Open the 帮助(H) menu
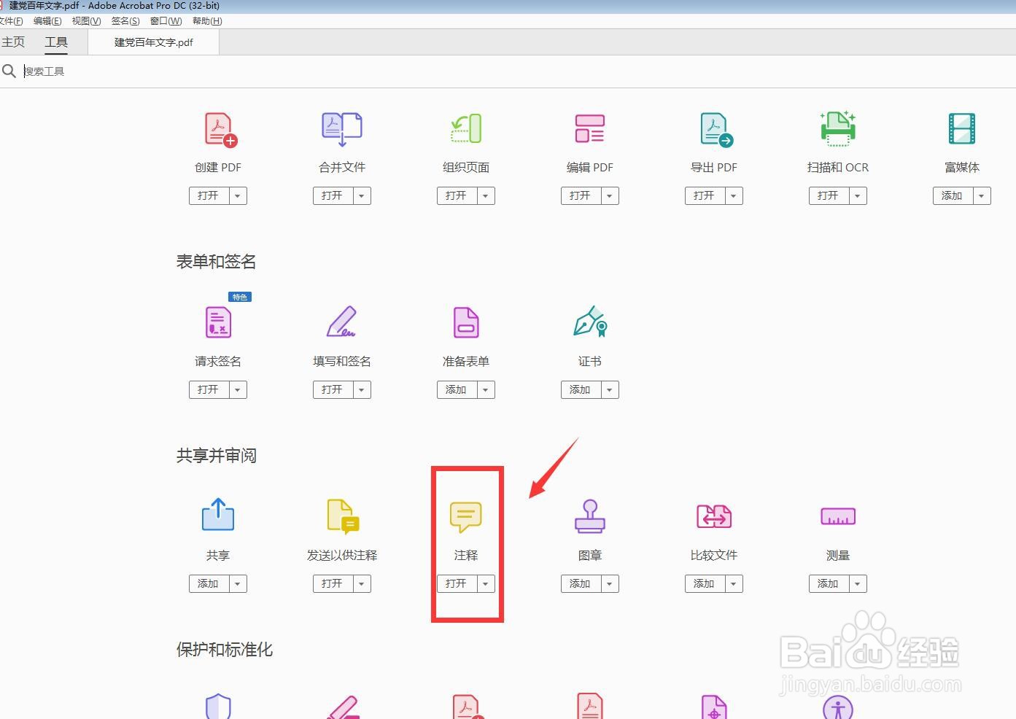The height and width of the screenshot is (719, 1016). pos(207,21)
